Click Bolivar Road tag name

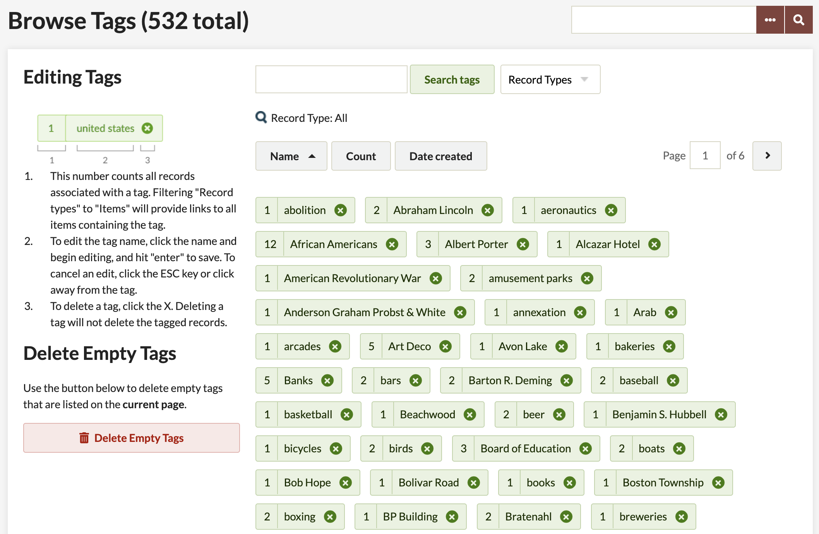click(x=429, y=483)
